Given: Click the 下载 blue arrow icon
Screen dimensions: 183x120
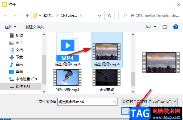Looking at the screenshot, I should coord(12,57).
